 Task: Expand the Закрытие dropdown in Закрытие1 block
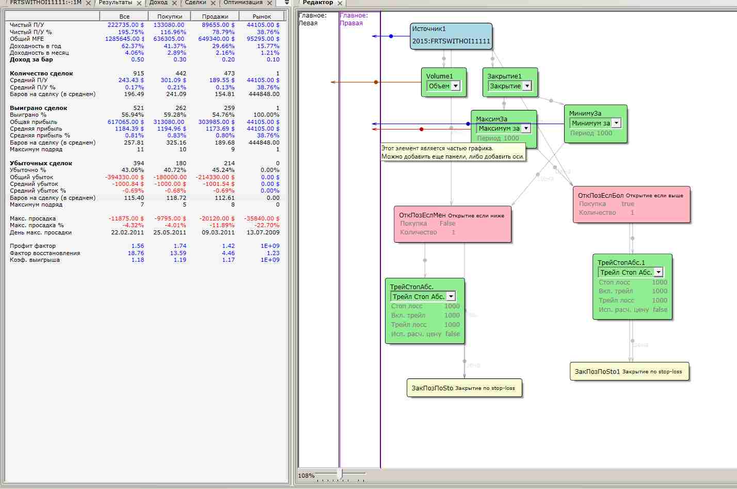tap(526, 86)
